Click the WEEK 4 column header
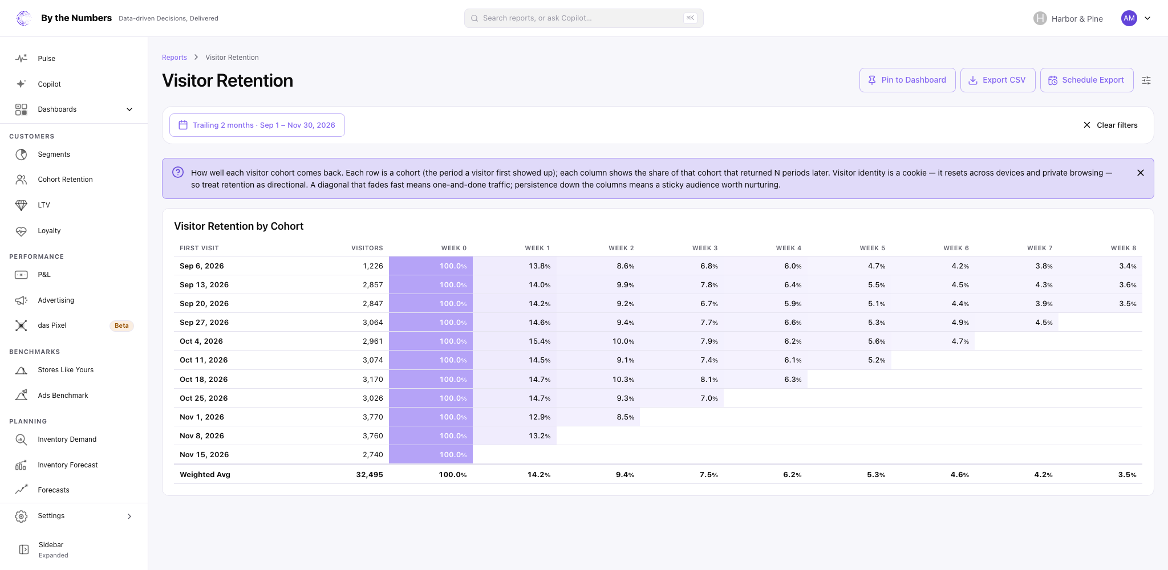1168x570 pixels. click(789, 248)
